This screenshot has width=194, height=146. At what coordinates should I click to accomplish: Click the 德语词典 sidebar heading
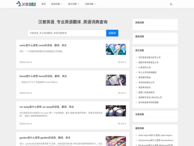(x=140, y=128)
